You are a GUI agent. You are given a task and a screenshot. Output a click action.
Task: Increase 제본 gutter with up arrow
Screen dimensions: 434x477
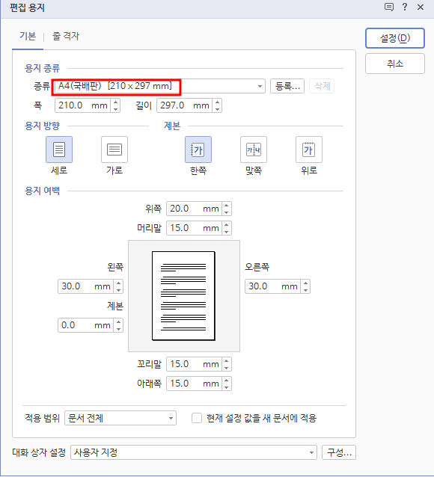[x=118, y=321]
